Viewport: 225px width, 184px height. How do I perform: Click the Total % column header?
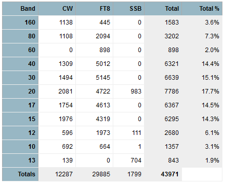(x=202, y=9)
